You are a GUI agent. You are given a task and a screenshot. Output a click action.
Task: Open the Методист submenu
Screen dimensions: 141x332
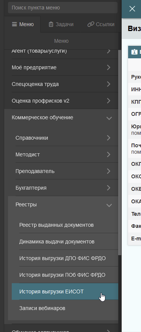click(67, 154)
